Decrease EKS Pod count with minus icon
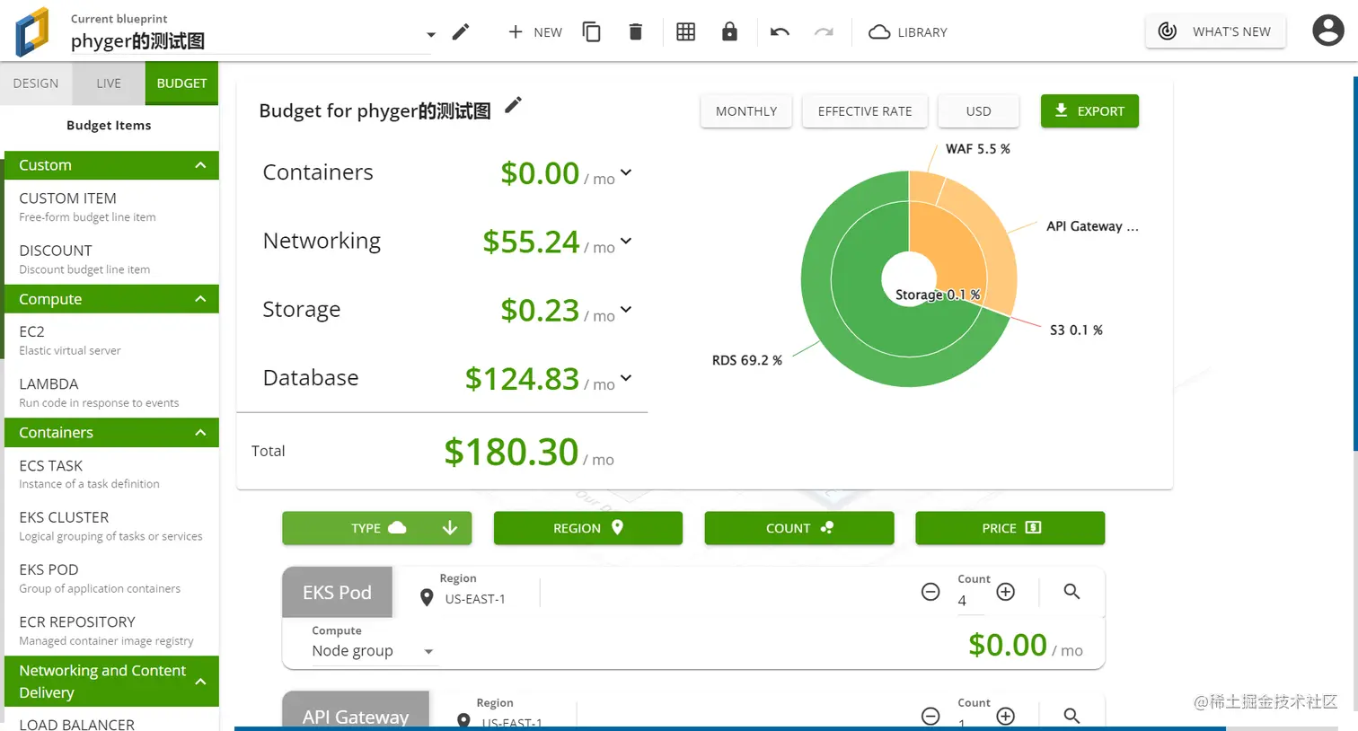 pyautogui.click(x=930, y=592)
